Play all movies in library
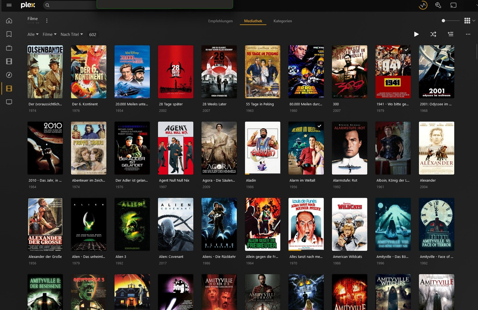This screenshot has height=310, width=478. (416, 34)
